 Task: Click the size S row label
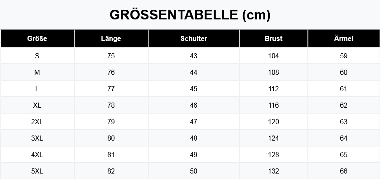tap(37, 56)
